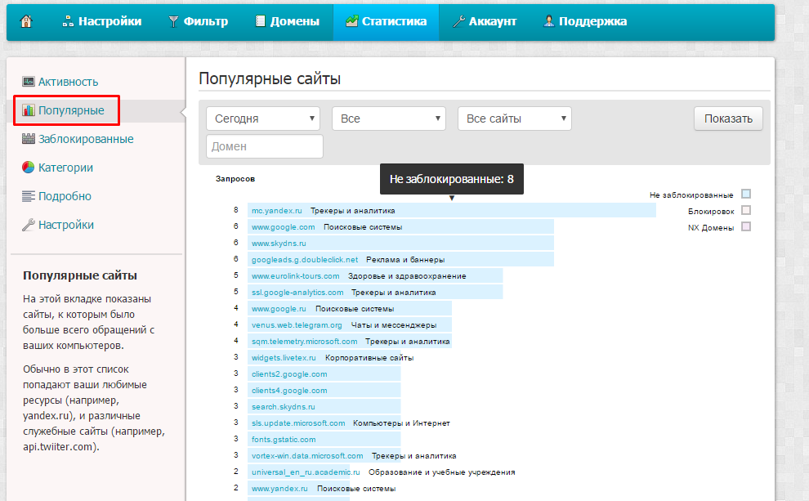Click the Популярные сайты page heading

270,79
